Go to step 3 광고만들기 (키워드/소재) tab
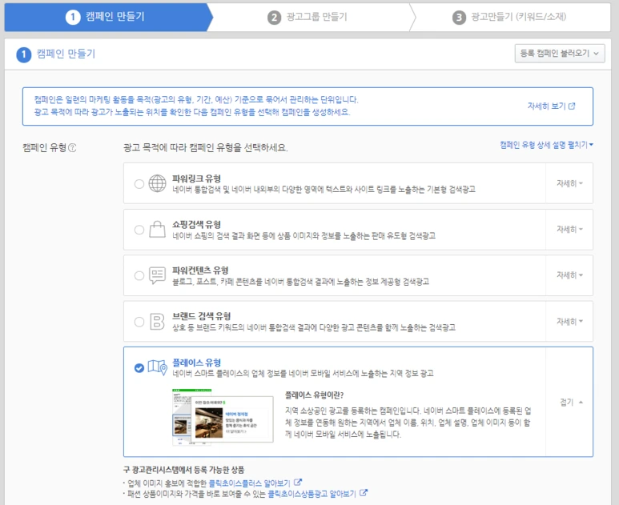The image size is (619, 505). click(x=509, y=17)
